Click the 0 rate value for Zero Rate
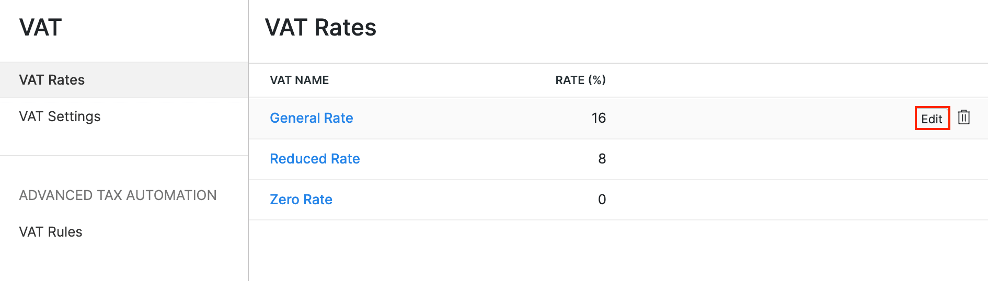Viewport: 988px width, 281px height. [602, 200]
